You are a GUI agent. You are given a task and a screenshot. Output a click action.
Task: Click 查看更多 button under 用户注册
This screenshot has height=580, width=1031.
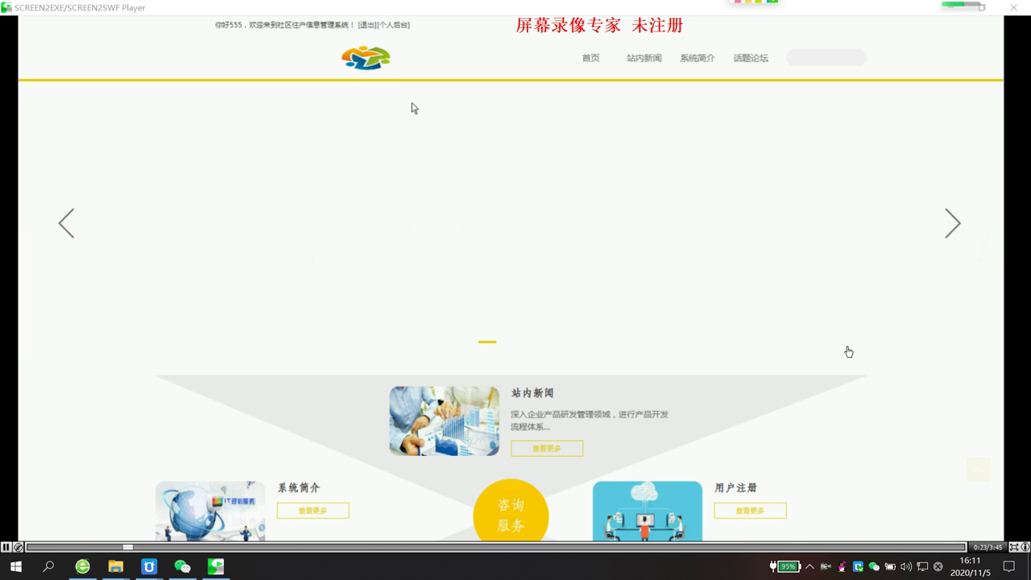(x=750, y=511)
